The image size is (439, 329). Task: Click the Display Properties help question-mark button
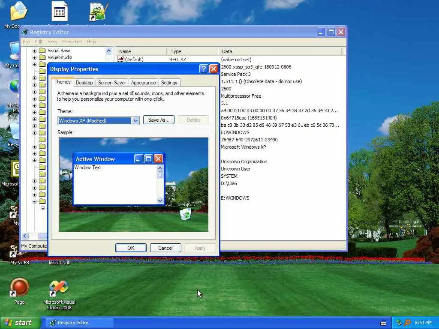(x=204, y=69)
